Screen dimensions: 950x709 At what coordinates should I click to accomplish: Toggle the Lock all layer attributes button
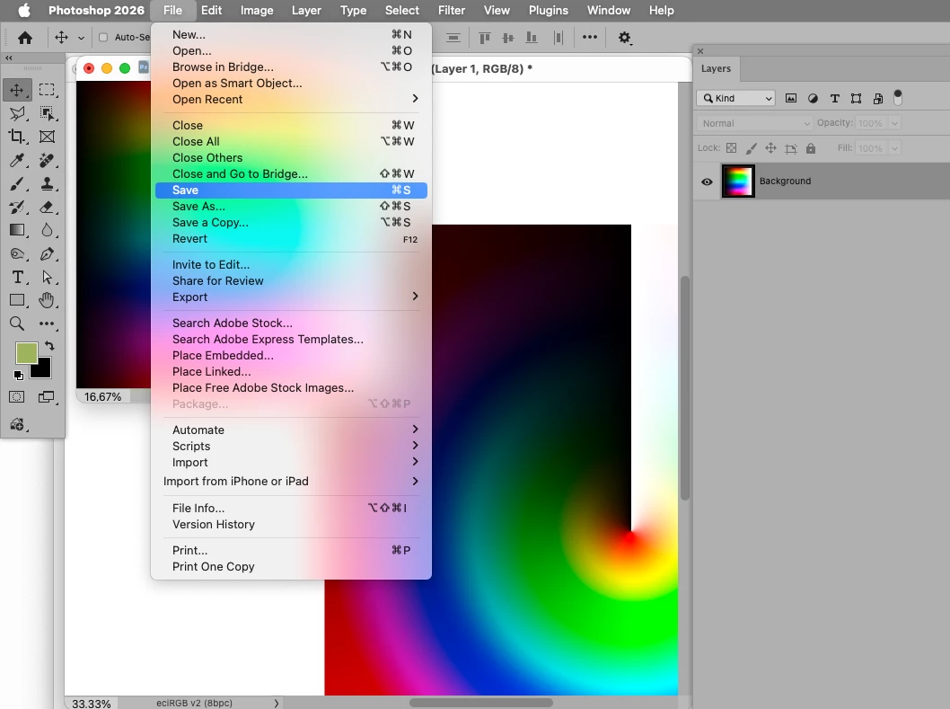click(x=811, y=148)
